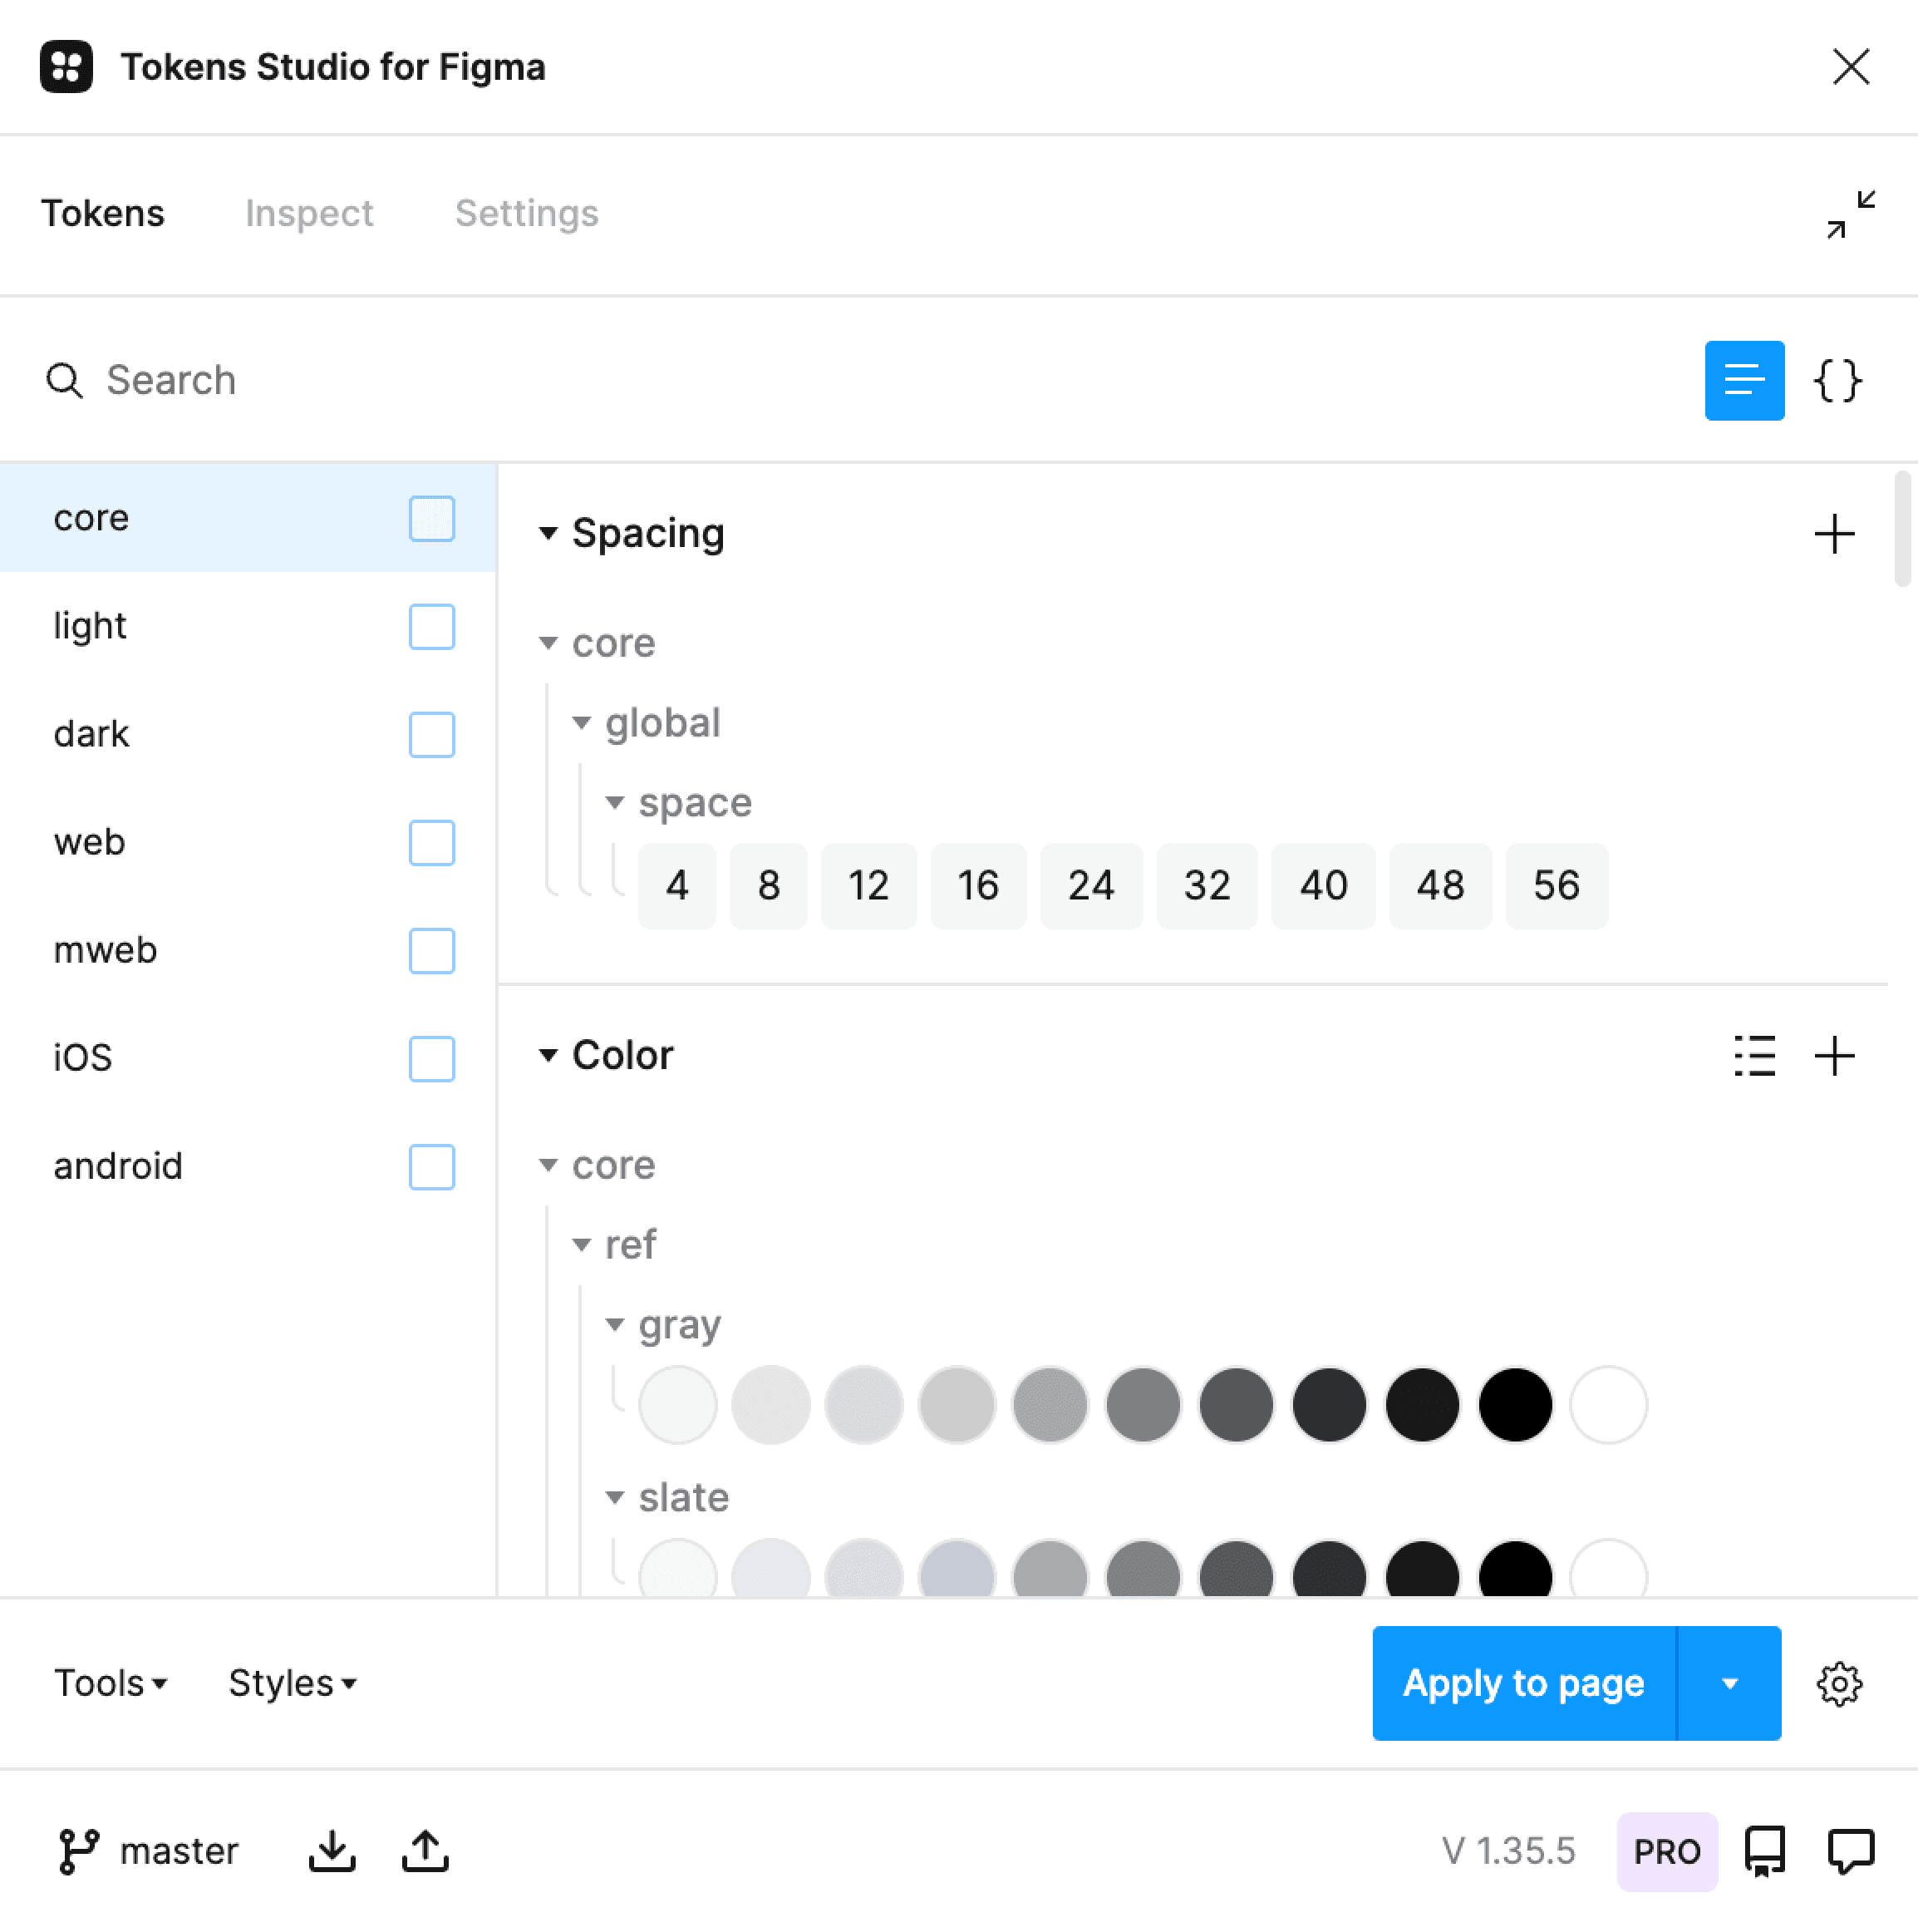
Task: Select spacing token 16
Action: [x=978, y=887]
